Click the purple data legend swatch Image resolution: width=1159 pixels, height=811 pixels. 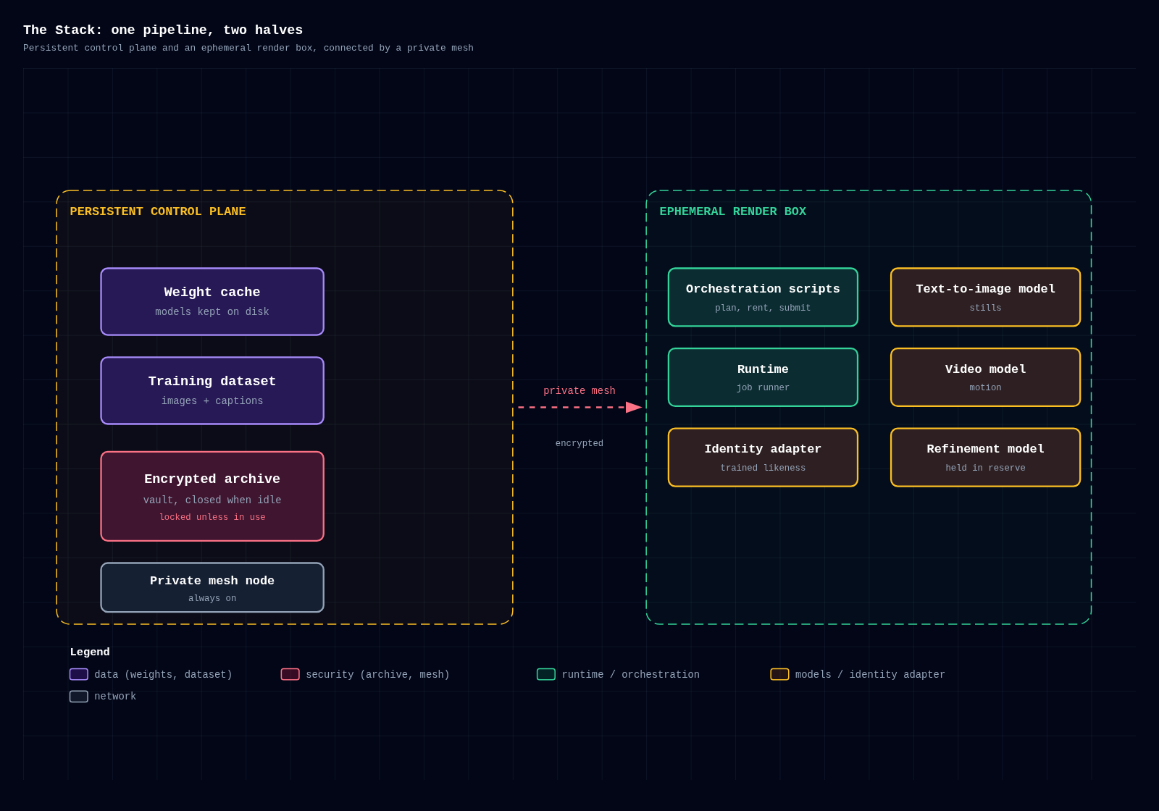point(79,674)
